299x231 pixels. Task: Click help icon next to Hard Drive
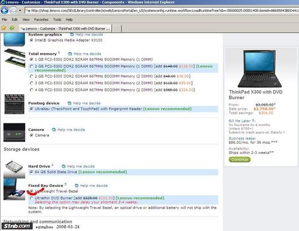coord(63,166)
